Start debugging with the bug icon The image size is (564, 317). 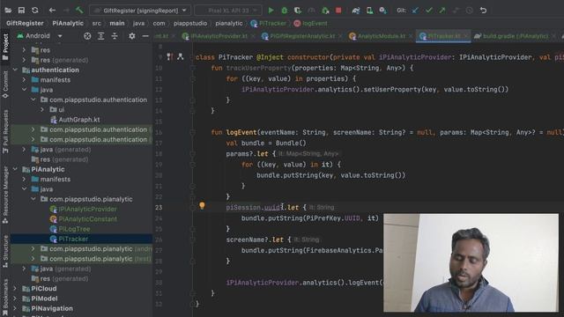click(284, 11)
